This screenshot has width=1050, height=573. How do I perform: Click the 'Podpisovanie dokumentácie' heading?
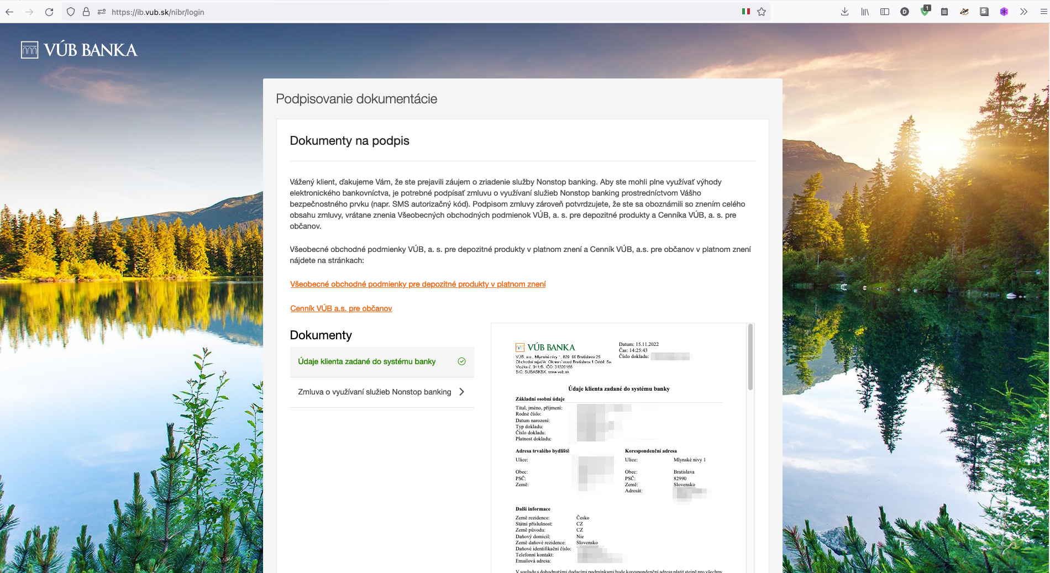[356, 99]
